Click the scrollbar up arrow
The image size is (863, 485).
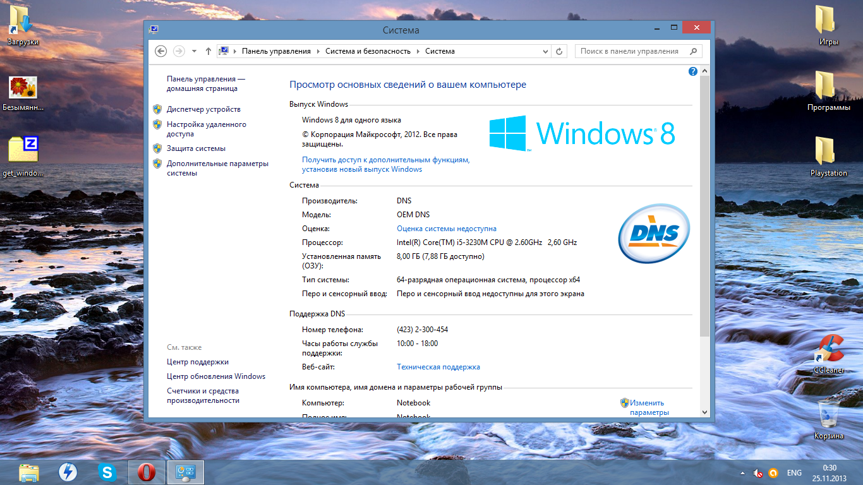[704, 71]
